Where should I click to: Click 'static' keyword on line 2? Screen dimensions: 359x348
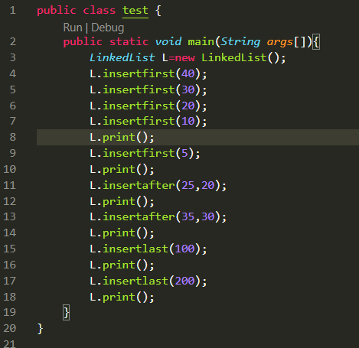point(129,41)
